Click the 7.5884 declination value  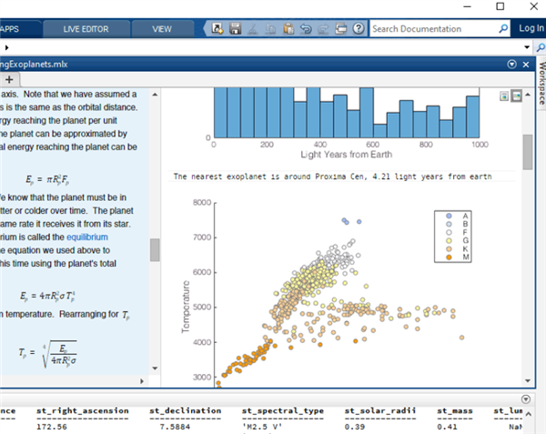point(175,427)
